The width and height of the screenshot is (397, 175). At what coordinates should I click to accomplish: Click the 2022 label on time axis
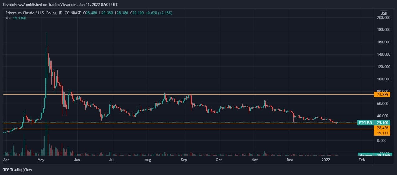click(326, 160)
